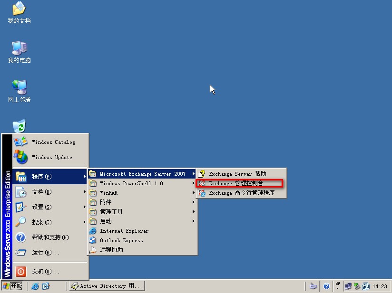This screenshot has width=392, height=293.
Task: Choose 运行(R)... in Start menu
Action: pyautogui.click(x=50, y=253)
